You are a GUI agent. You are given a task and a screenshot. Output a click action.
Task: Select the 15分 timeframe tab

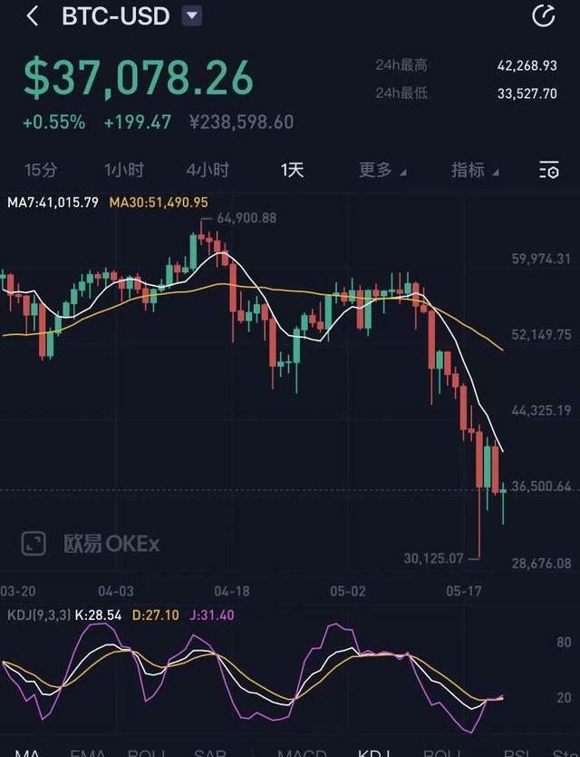[41, 170]
